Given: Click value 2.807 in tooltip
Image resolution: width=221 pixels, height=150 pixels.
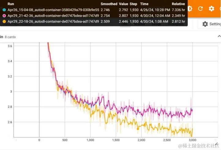Looking at the screenshot, I should pyautogui.click(x=123, y=16).
